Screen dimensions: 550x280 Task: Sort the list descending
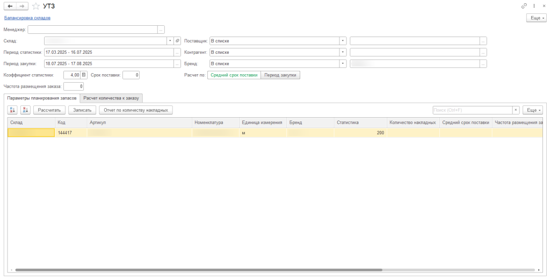tap(25, 110)
